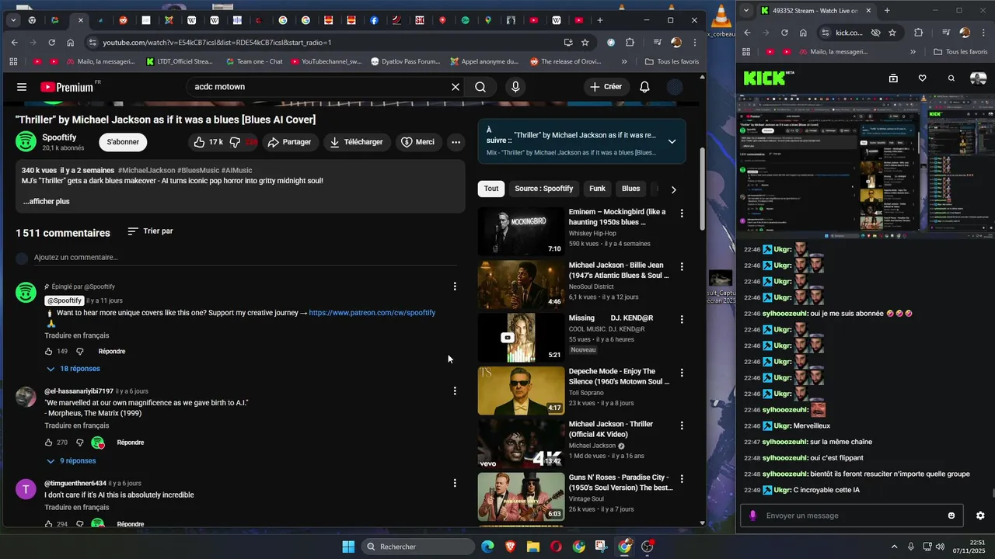Click the VLC cone desktop icon

(721, 14)
